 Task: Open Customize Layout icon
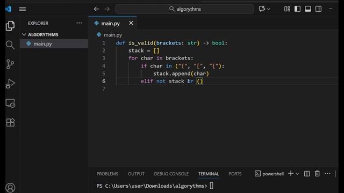(287, 9)
